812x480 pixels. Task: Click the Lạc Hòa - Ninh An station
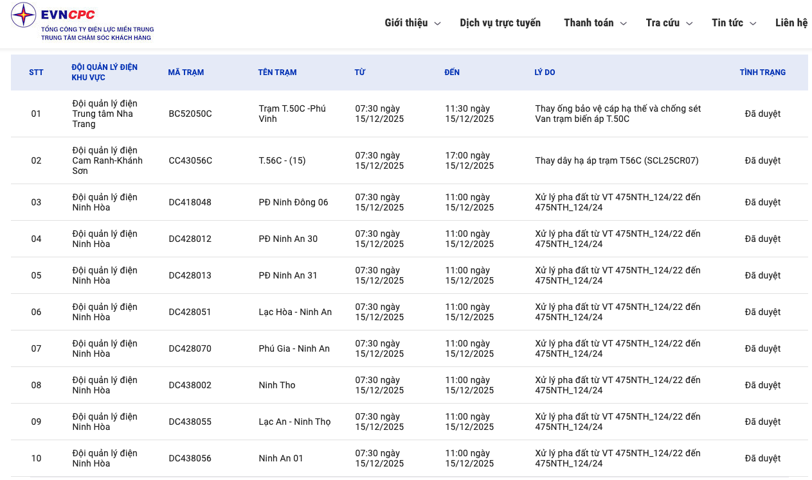(x=295, y=312)
